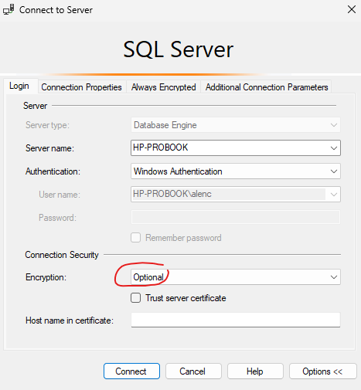This screenshot has height=390, width=361.
Task: Open the Connection Properties tab
Action: click(81, 87)
